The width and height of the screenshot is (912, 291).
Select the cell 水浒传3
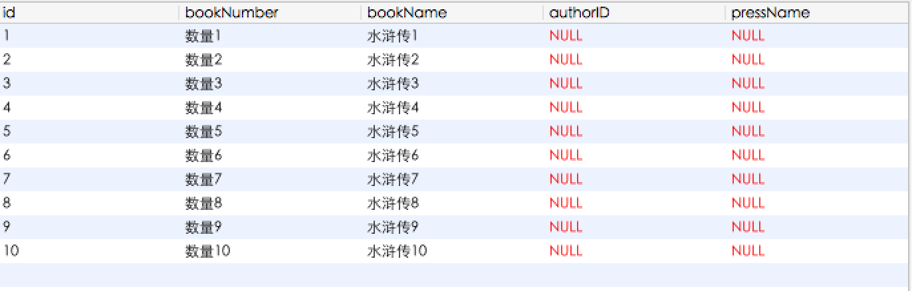click(x=453, y=84)
